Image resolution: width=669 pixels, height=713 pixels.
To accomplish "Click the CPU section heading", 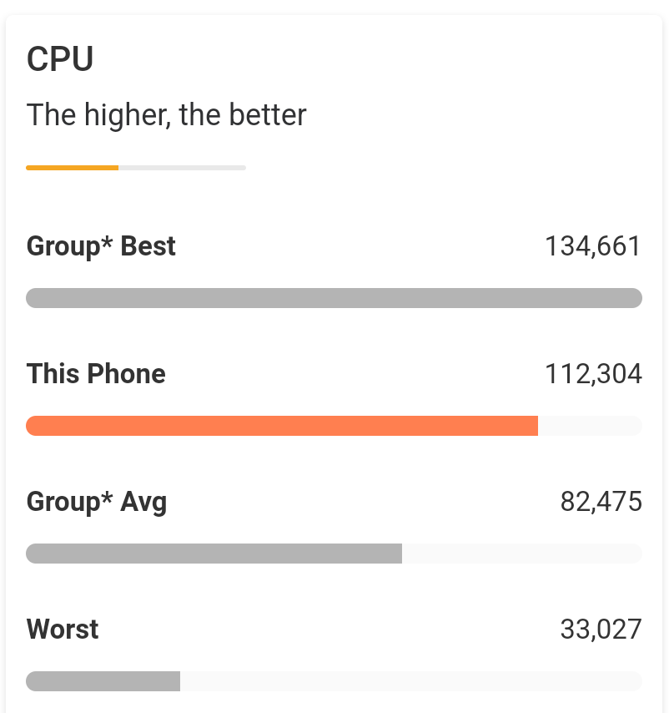I will [x=60, y=60].
